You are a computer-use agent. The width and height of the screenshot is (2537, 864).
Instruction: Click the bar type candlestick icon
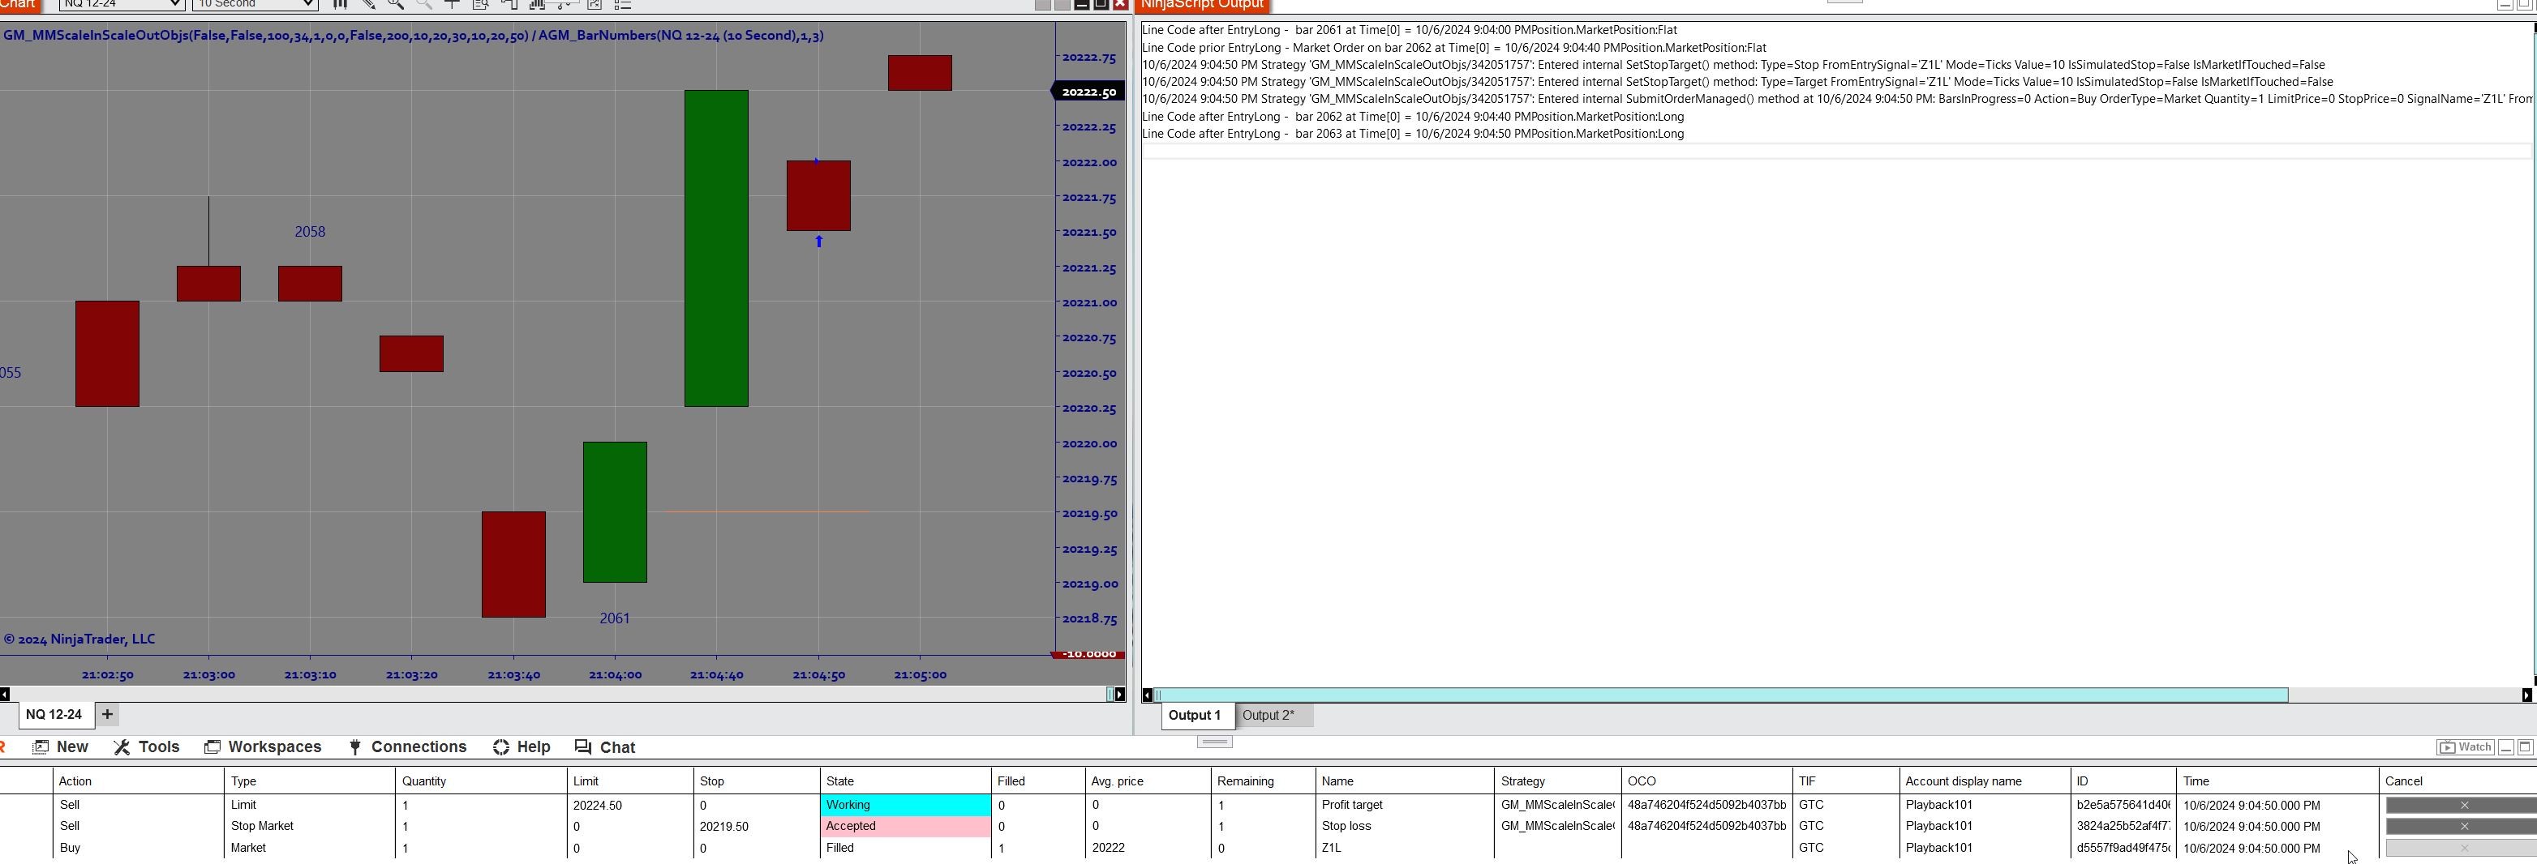(x=341, y=5)
